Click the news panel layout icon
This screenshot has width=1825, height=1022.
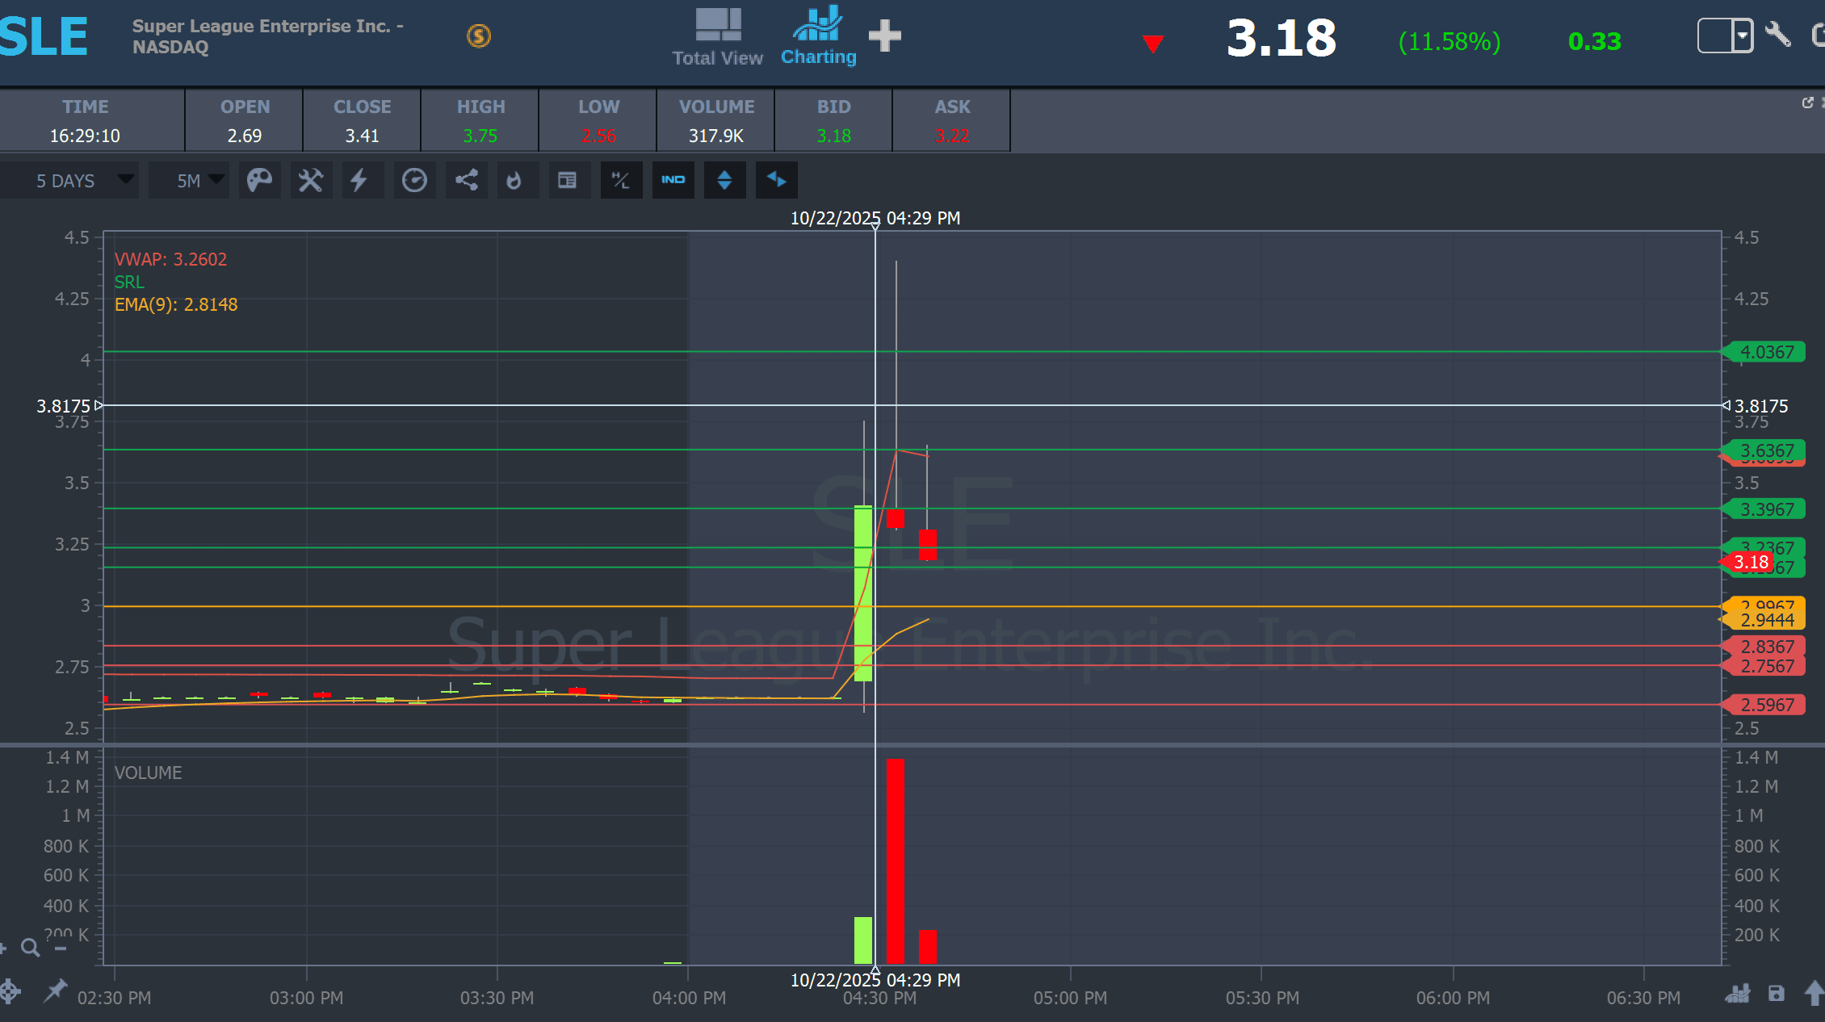568,180
